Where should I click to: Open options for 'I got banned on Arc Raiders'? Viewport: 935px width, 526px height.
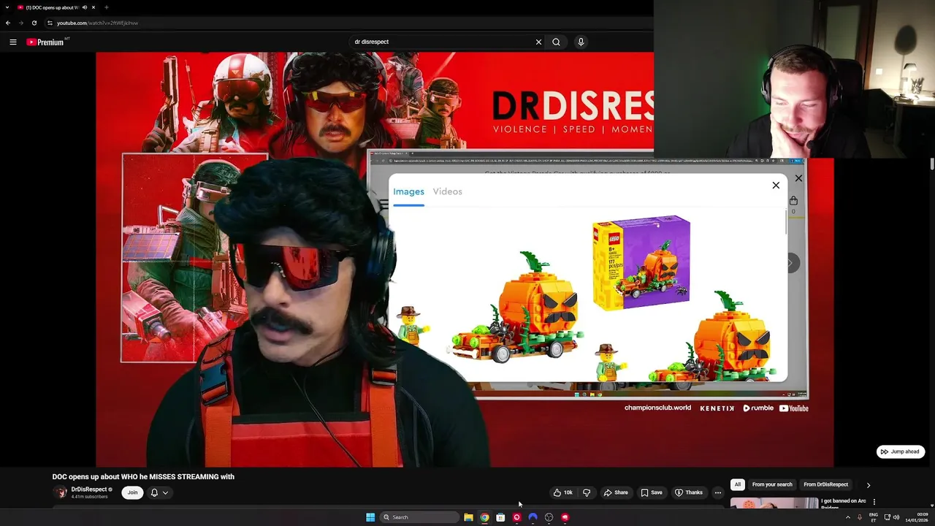coord(874,502)
